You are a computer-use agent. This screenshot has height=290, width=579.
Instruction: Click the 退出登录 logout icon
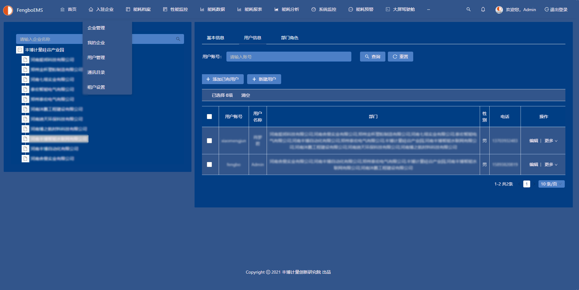tap(547, 10)
